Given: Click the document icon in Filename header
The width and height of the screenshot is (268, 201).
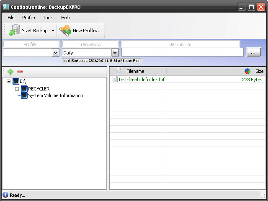Looking at the screenshot, I should (119, 71).
